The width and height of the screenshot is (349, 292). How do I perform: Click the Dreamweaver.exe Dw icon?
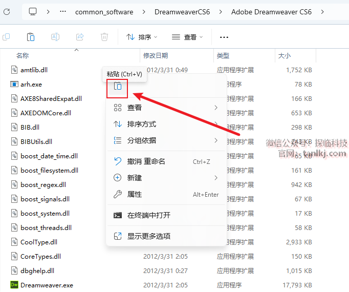(14, 285)
